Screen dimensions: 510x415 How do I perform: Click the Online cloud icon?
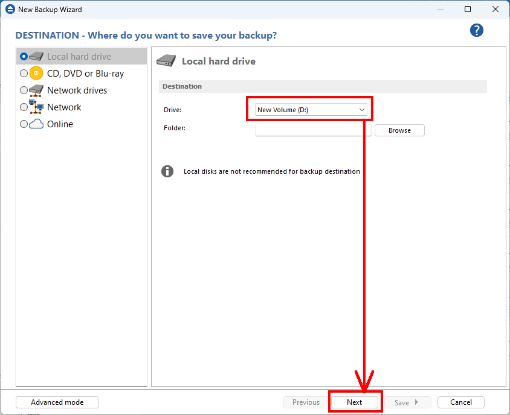click(37, 124)
